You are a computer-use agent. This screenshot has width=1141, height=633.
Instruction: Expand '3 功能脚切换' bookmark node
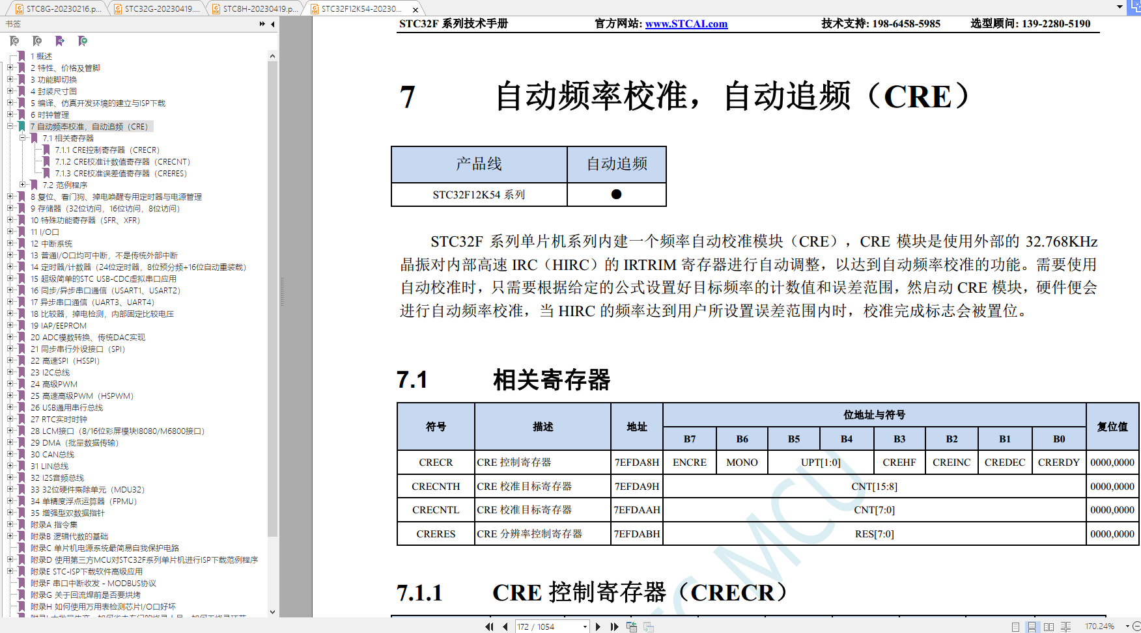[10, 79]
